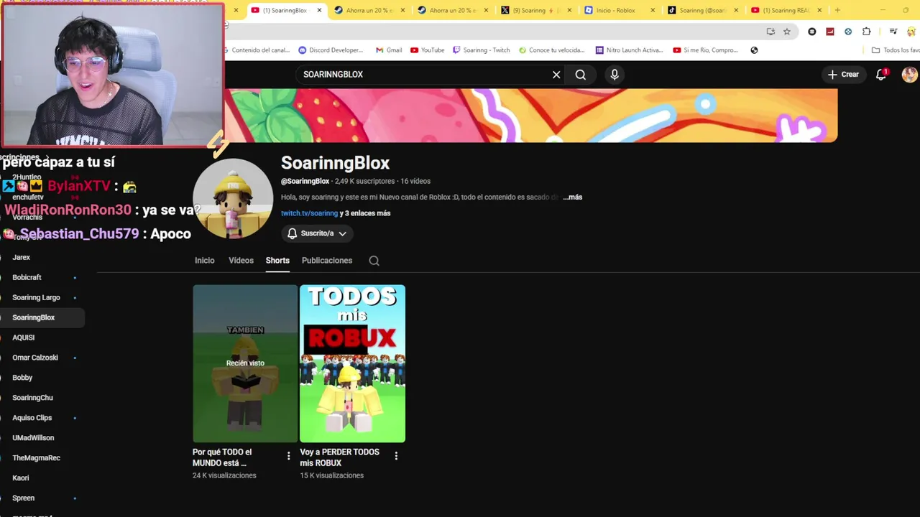Open options for Voy a PERDER TODOS short
The width and height of the screenshot is (920, 517).
tap(396, 456)
